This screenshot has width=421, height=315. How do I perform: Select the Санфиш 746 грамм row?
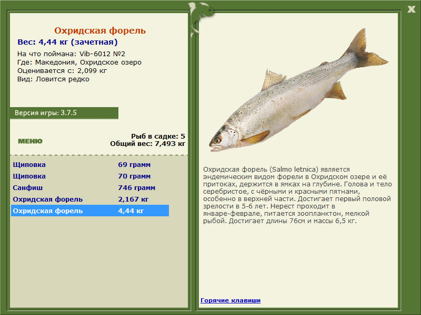click(x=89, y=187)
